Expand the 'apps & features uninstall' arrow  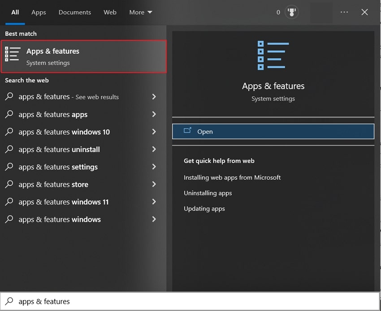(x=154, y=149)
